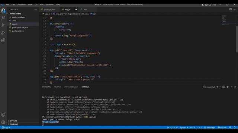Expand the TIMELINE section
Screen dimensions: 238x133
(x=23, y=124)
